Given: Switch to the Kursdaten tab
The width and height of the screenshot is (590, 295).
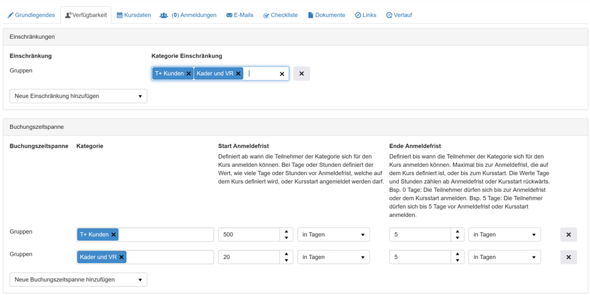Looking at the screenshot, I should point(134,15).
